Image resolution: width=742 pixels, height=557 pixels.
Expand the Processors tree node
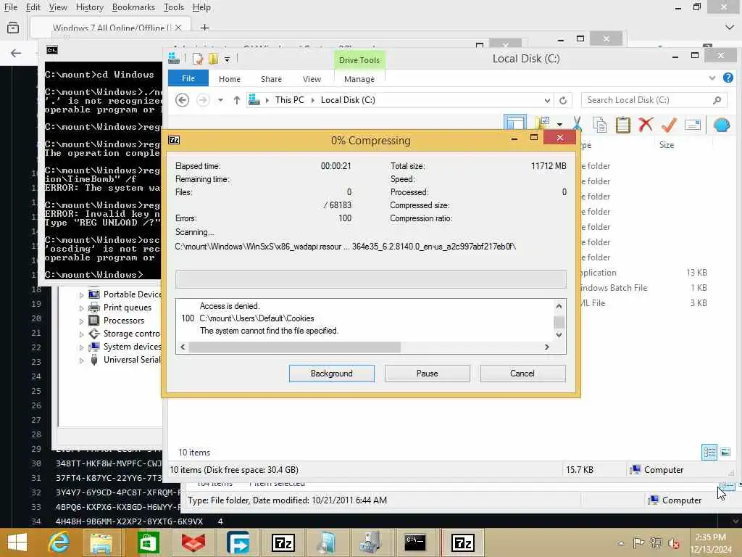click(81, 321)
